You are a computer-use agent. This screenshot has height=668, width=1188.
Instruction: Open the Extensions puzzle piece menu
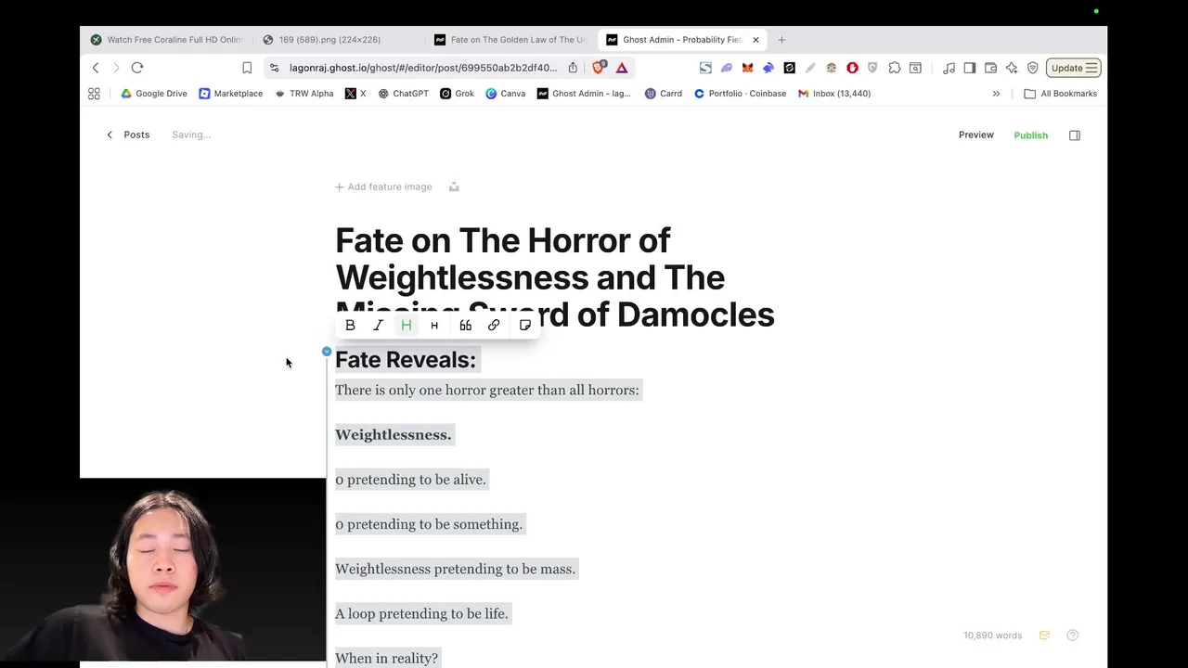click(895, 68)
